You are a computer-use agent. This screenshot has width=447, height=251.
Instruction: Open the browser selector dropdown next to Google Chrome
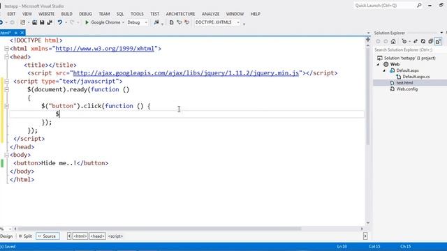point(123,22)
